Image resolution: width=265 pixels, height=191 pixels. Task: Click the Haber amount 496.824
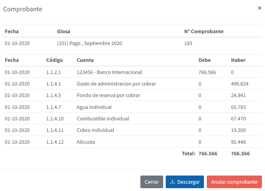pos(240,84)
